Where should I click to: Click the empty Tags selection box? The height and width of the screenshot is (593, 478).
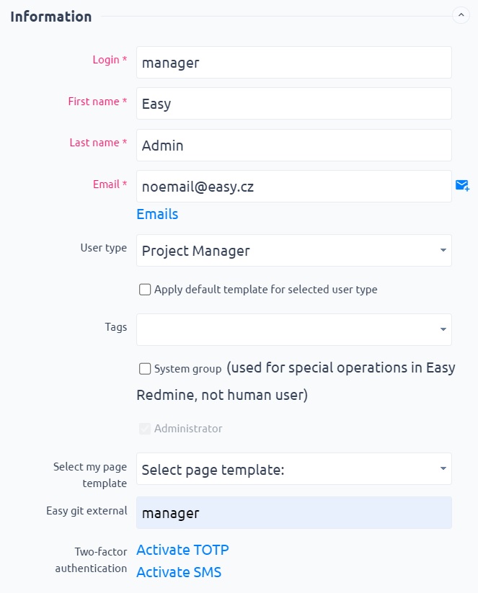(294, 329)
